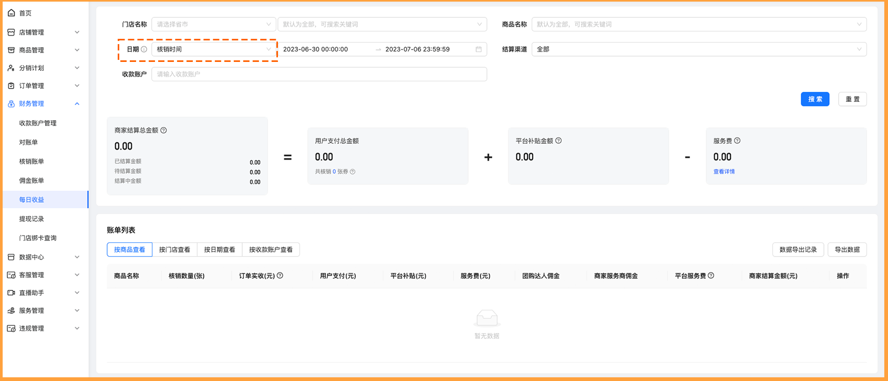
Task: Click the 查看详情 link under 服务费
Action: click(x=724, y=172)
